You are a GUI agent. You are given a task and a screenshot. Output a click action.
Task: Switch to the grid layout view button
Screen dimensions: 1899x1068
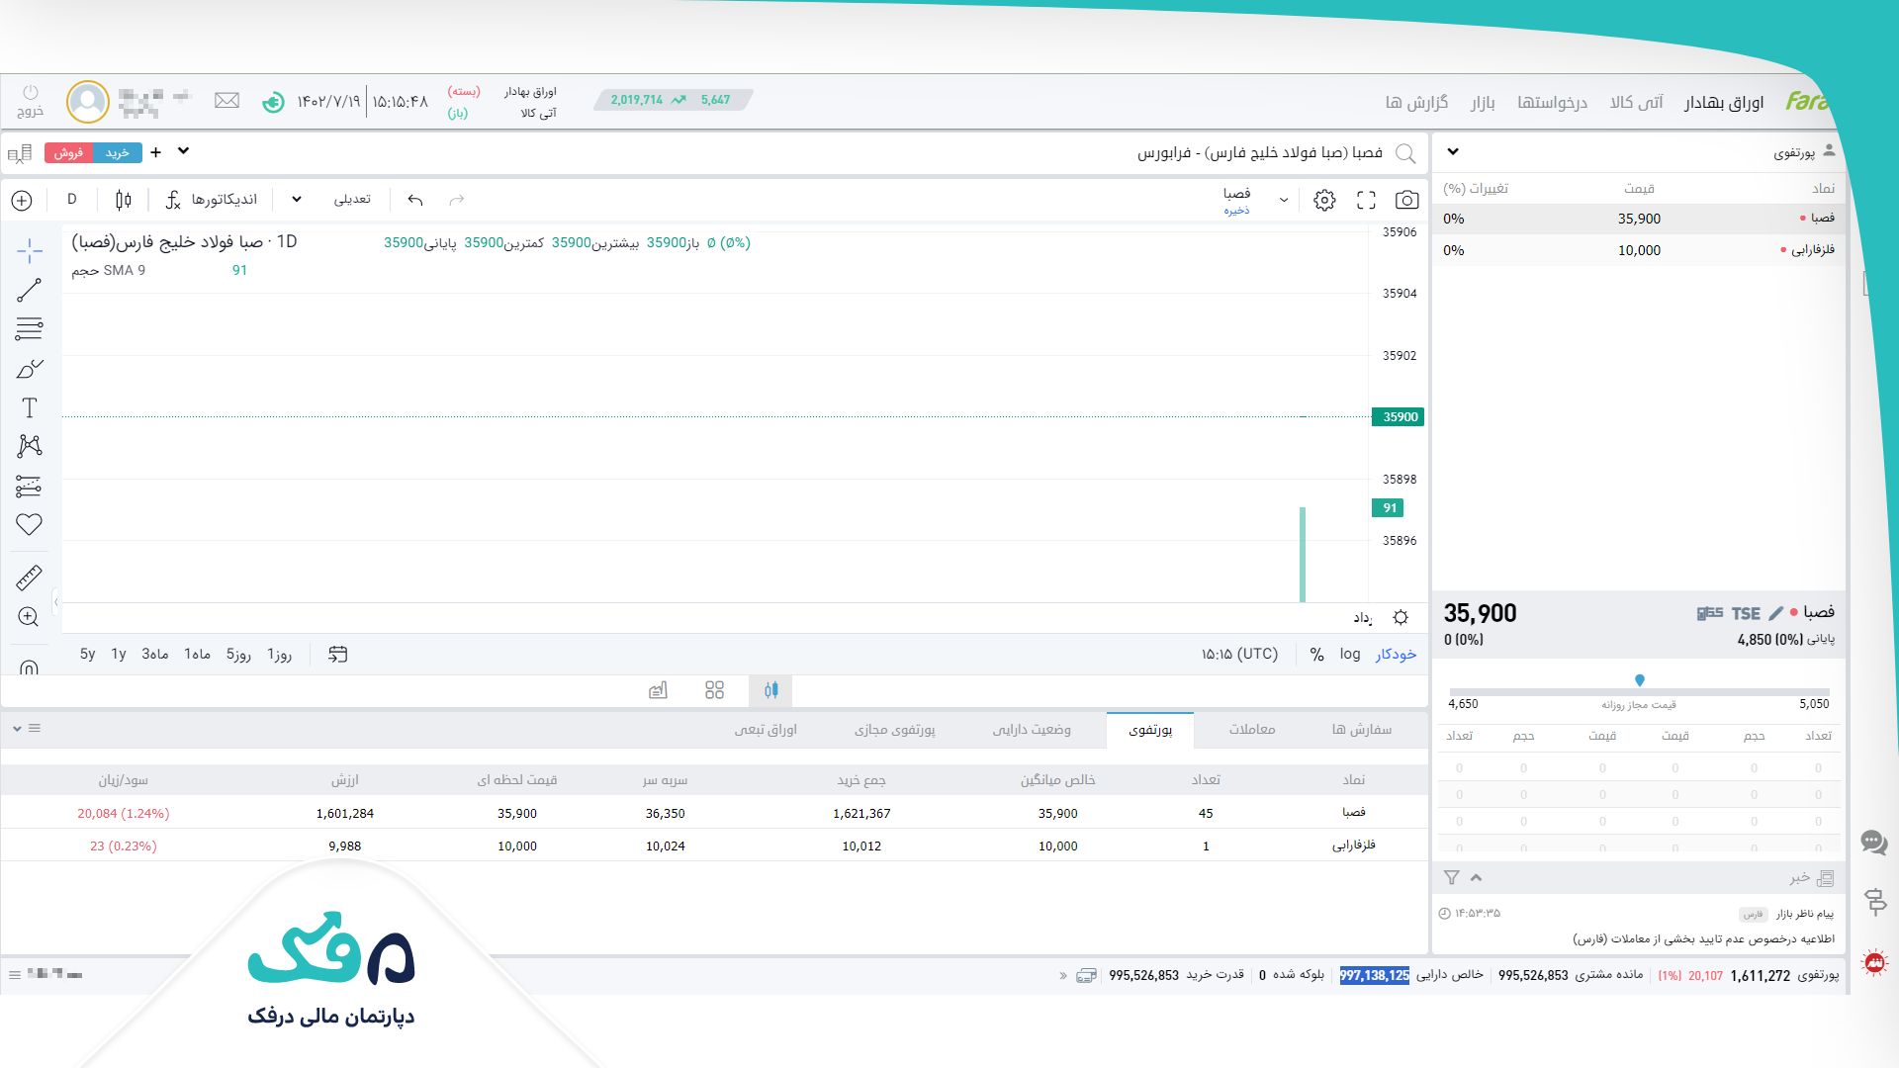click(715, 690)
